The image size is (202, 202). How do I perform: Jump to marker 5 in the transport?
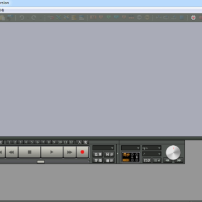[x=32, y=142]
